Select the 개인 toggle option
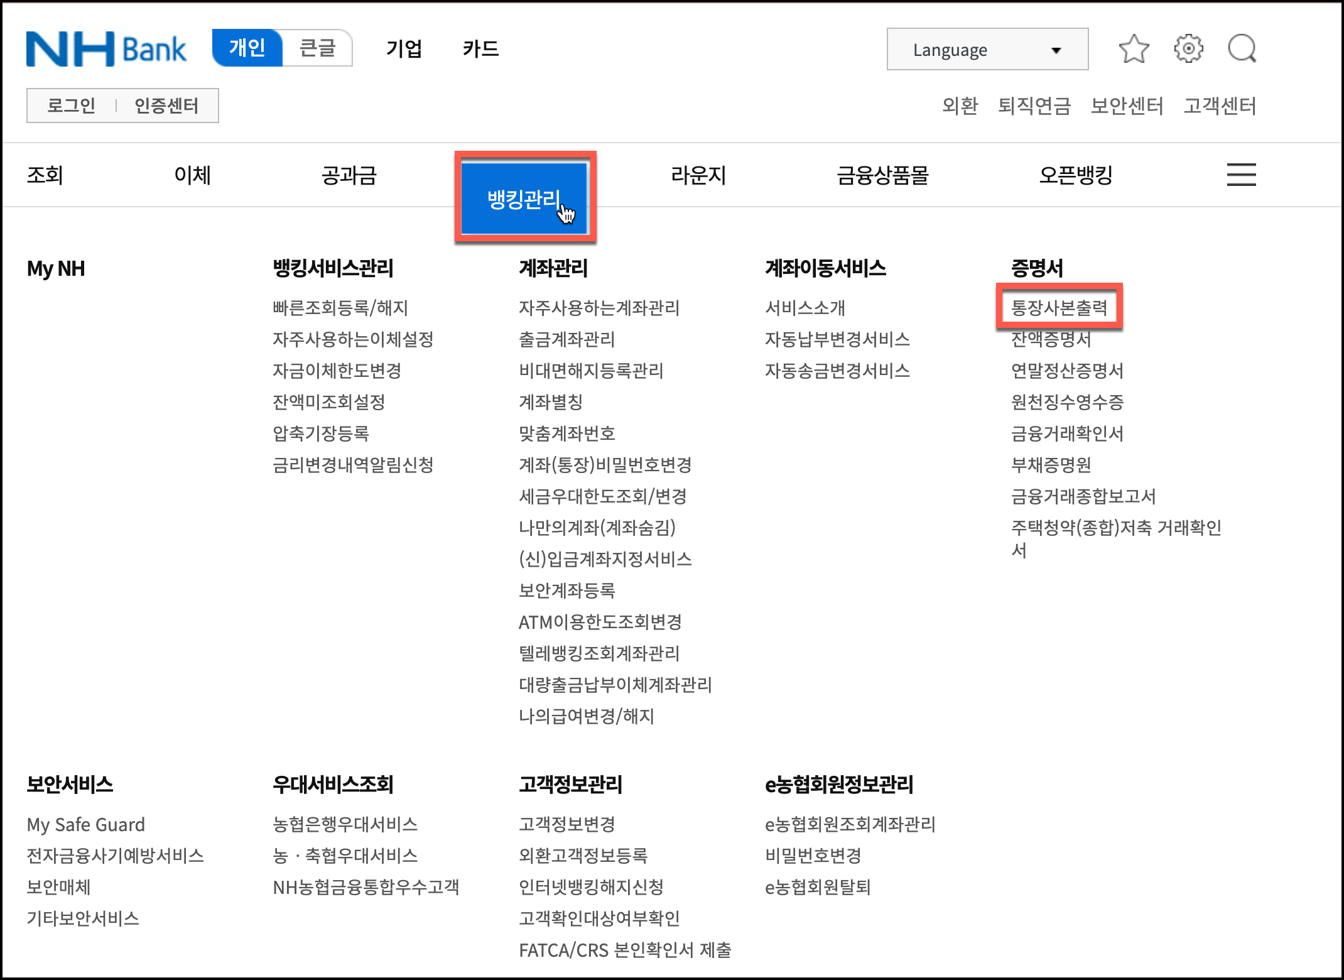This screenshot has width=1344, height=980. click(x=247, y=48)
